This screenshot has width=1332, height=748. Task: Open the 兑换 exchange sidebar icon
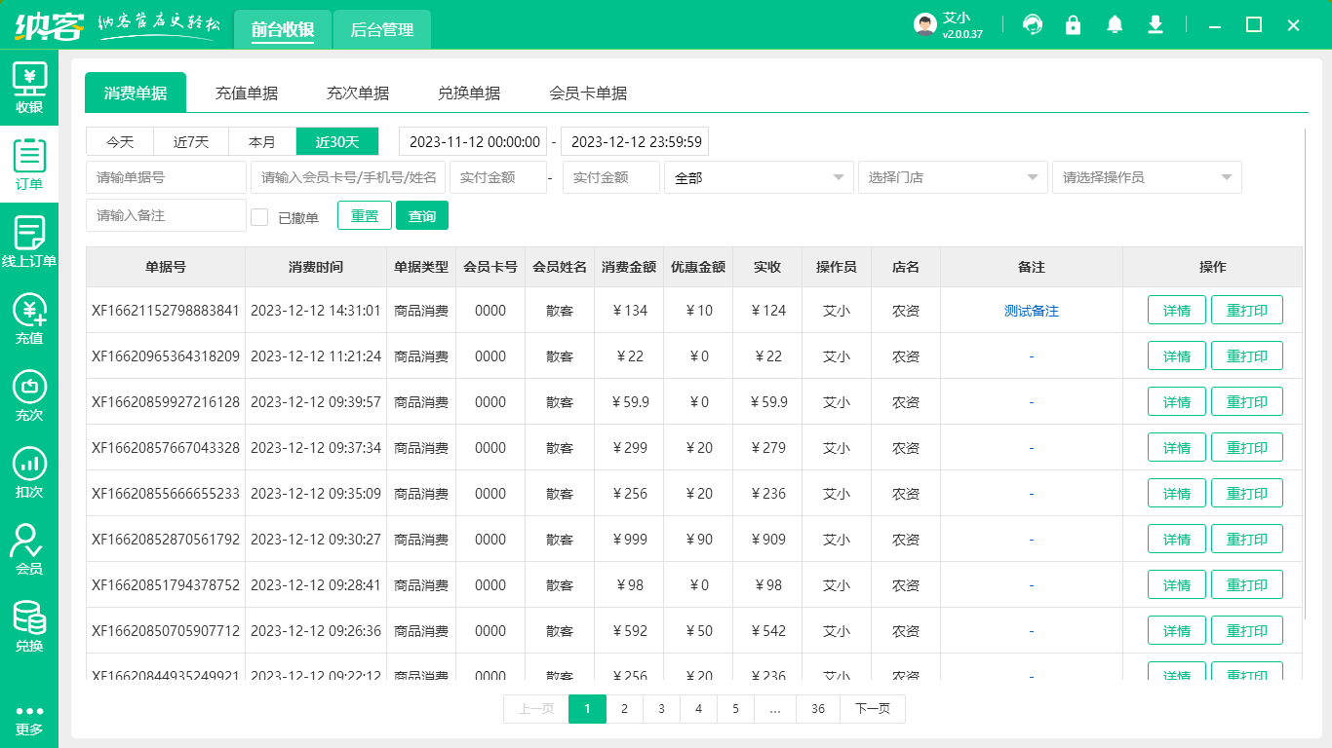29,625
